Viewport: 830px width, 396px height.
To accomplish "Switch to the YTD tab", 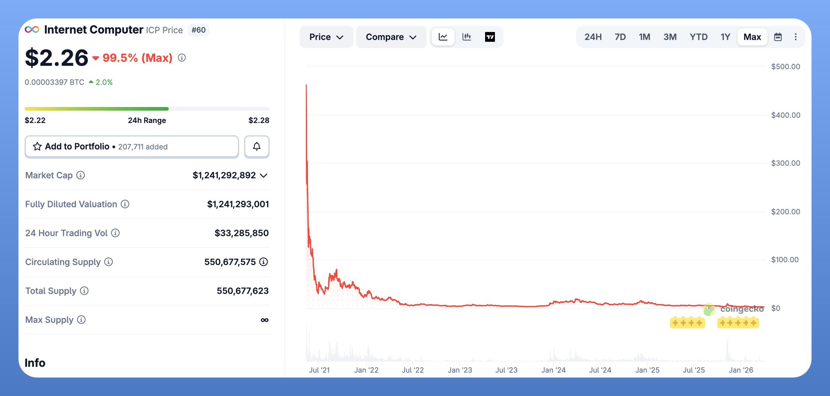I will [x=698, y=37].
